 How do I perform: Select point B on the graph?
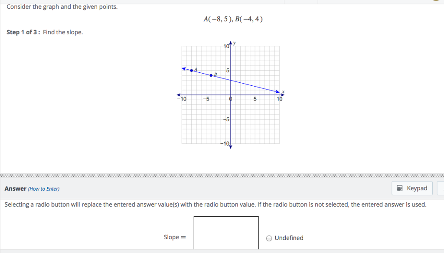(211, 75)
